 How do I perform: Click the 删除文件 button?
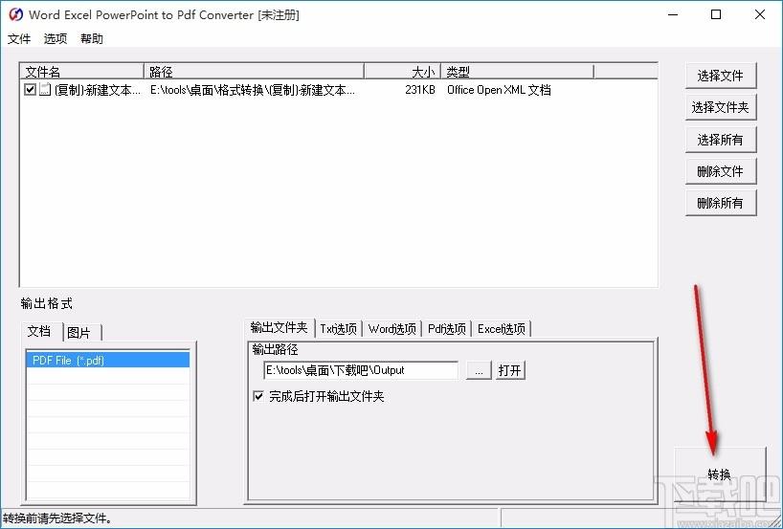coord(721,171)
